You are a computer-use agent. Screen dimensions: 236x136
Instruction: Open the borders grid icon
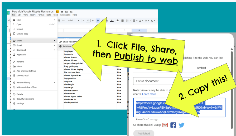tap(123, 21)
